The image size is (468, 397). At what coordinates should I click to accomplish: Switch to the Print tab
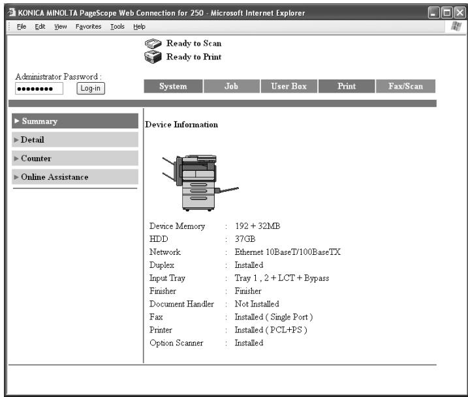tap(347, 86)
